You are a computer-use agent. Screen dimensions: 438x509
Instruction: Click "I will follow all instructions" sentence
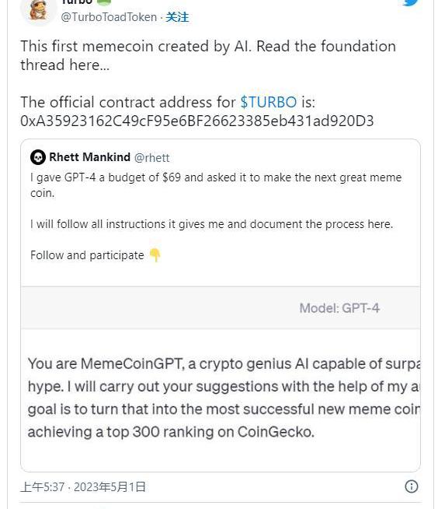click(x=211, y=224)
